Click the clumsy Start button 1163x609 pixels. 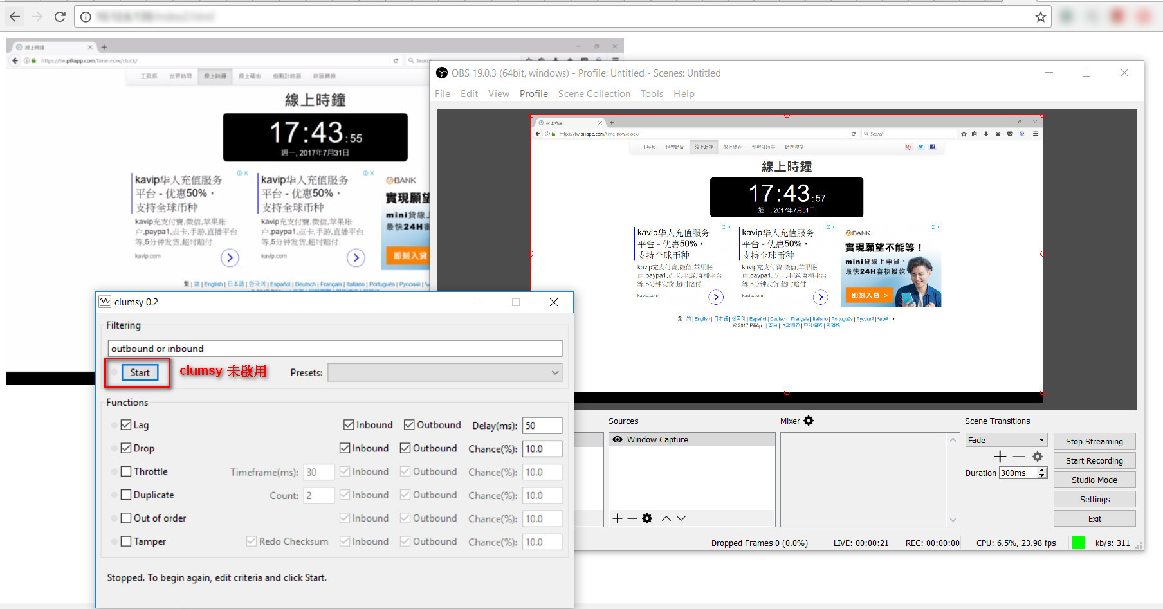pyautogui.click(x=140, y=372)
